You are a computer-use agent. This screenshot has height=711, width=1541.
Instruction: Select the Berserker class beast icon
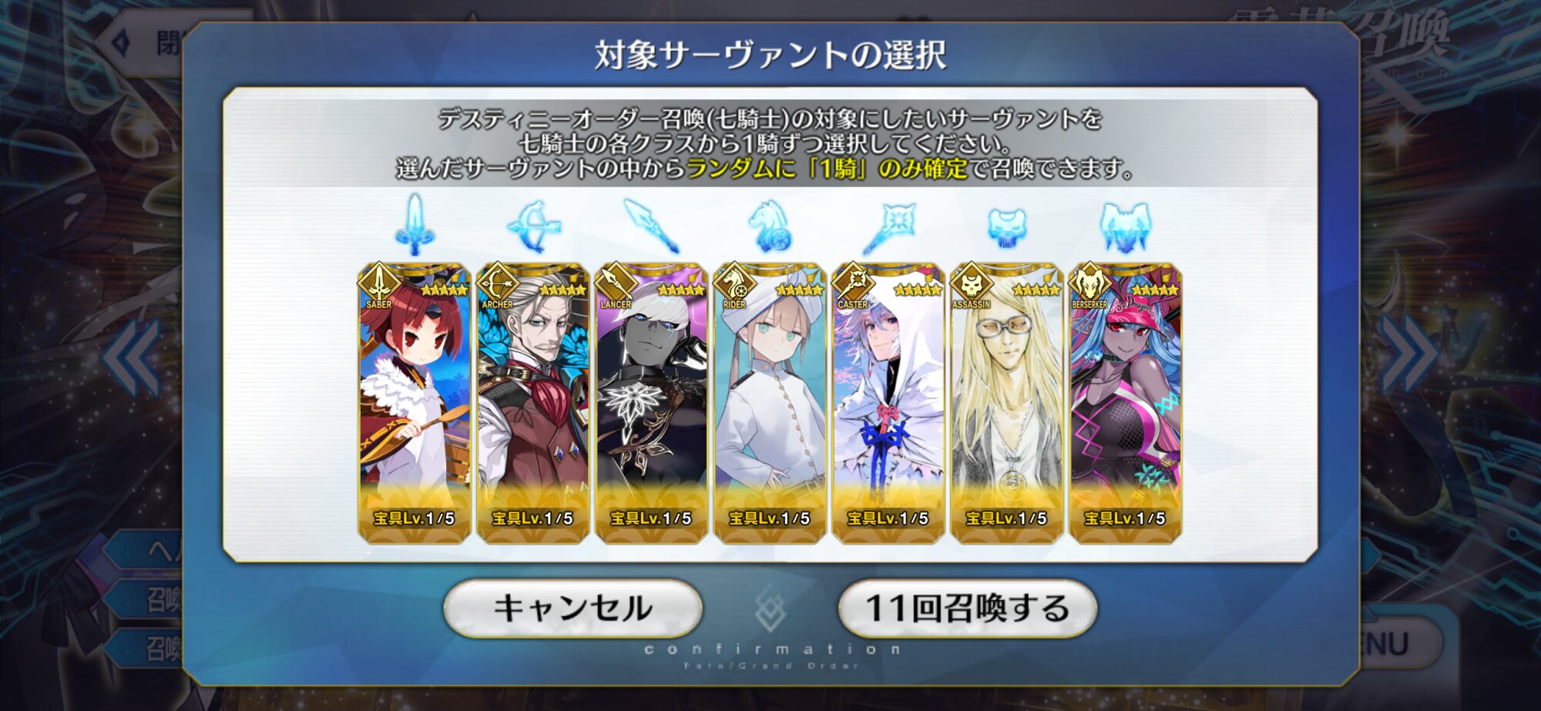pos(1126,226)
